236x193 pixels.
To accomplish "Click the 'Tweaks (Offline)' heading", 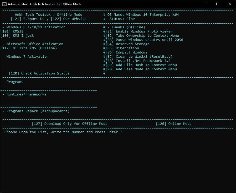I will tap(128, 27).
